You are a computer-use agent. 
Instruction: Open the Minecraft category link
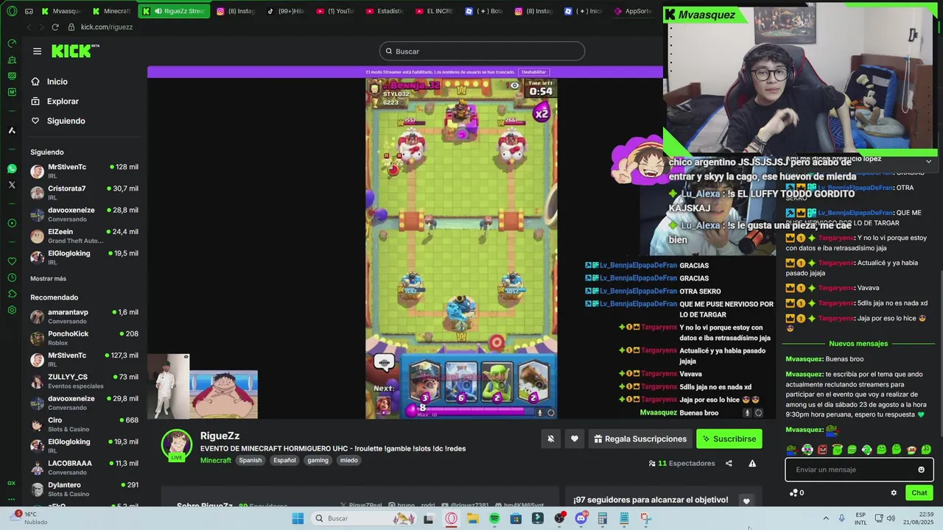click(x=216, y=460)
